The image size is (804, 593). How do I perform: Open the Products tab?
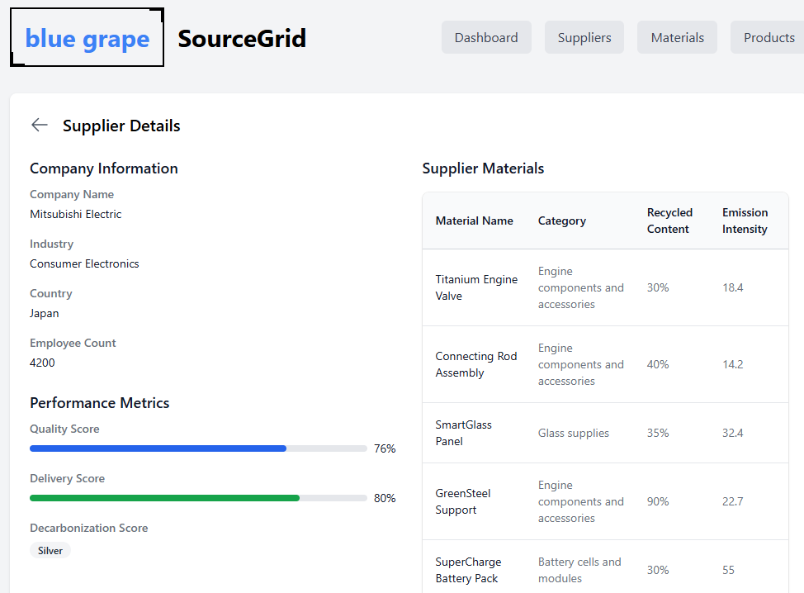pyautogui.click(x=769, y=37)
